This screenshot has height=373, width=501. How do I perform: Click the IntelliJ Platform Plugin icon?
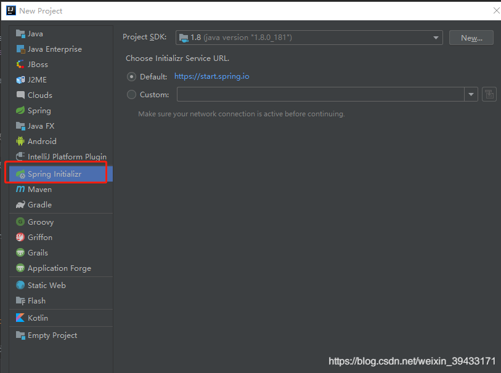(20, 156)
